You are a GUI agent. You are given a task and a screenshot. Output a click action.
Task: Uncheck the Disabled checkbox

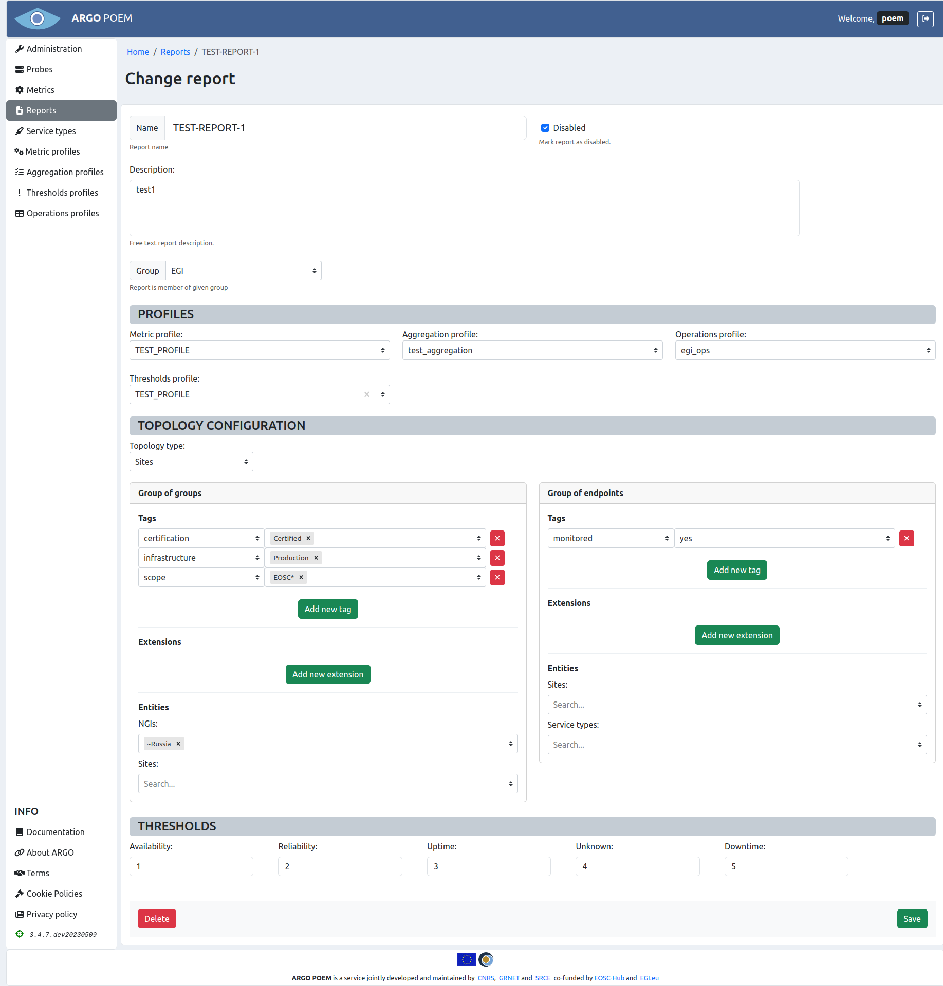pyautogui.click(x=545, y=128)
